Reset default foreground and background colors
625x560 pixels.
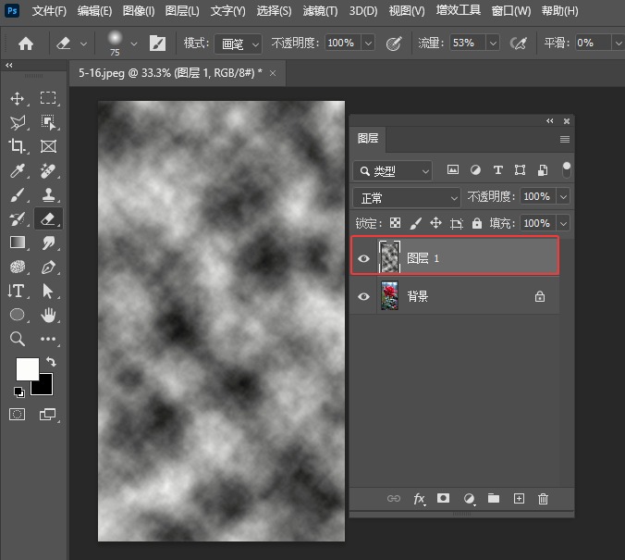coord(18,392)
